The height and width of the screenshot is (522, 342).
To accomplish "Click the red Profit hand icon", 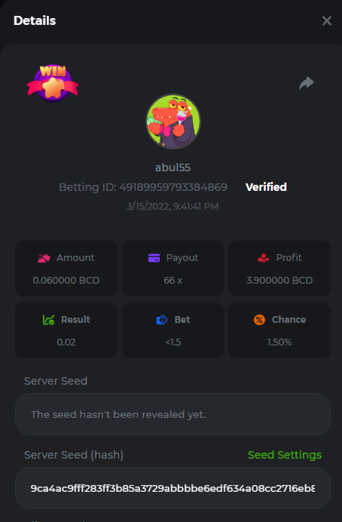I will point(264,258).
